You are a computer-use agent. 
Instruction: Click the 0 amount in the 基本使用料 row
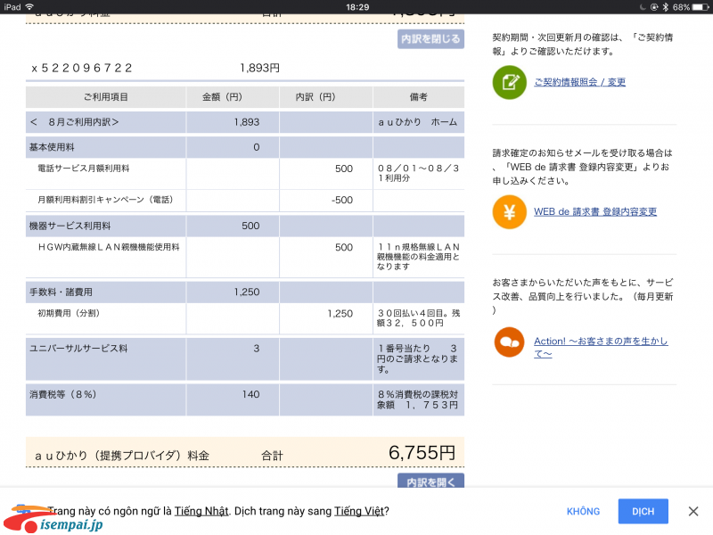click(257, 147)
